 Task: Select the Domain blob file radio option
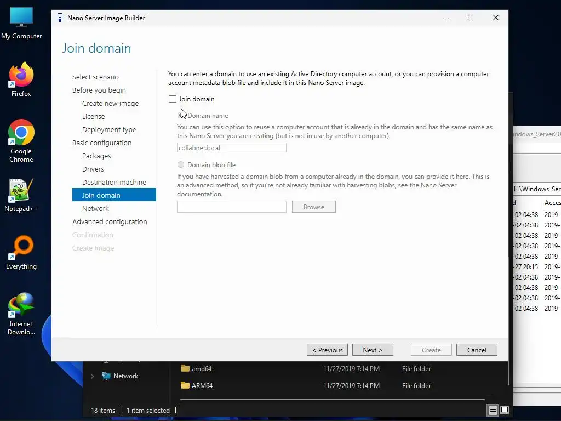point(181,164)
